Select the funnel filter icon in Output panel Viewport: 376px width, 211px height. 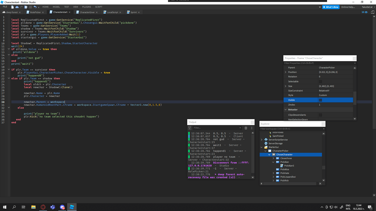(190, 128)
